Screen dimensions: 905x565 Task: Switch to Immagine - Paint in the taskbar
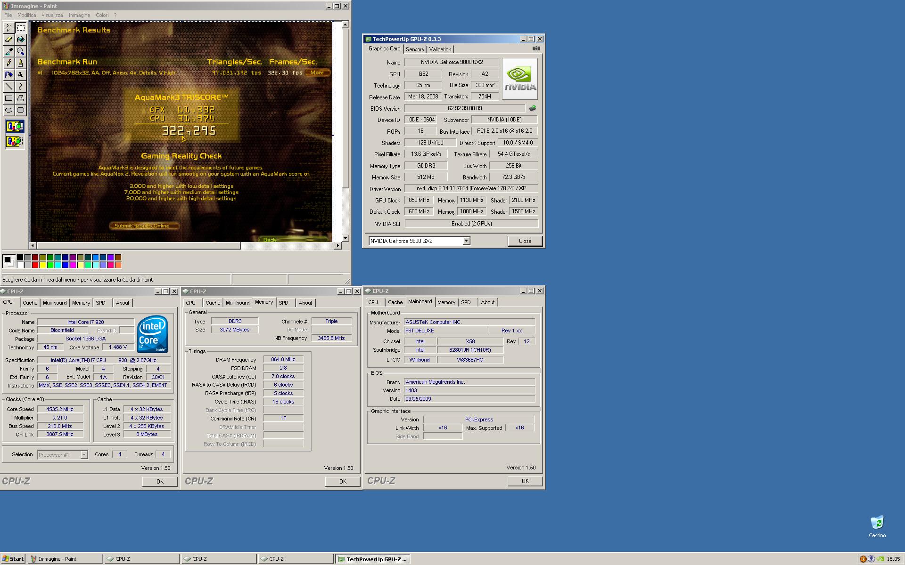(65, 559)
